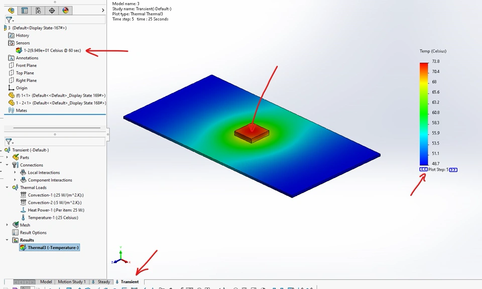Collapse the Connections tree node
Screen dimensions: 482x289
click(7, 165)
